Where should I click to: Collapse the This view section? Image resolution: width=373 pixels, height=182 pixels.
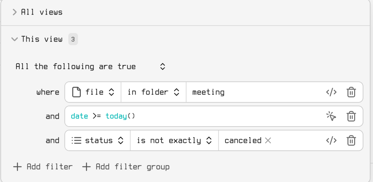[x=15, y=39]
